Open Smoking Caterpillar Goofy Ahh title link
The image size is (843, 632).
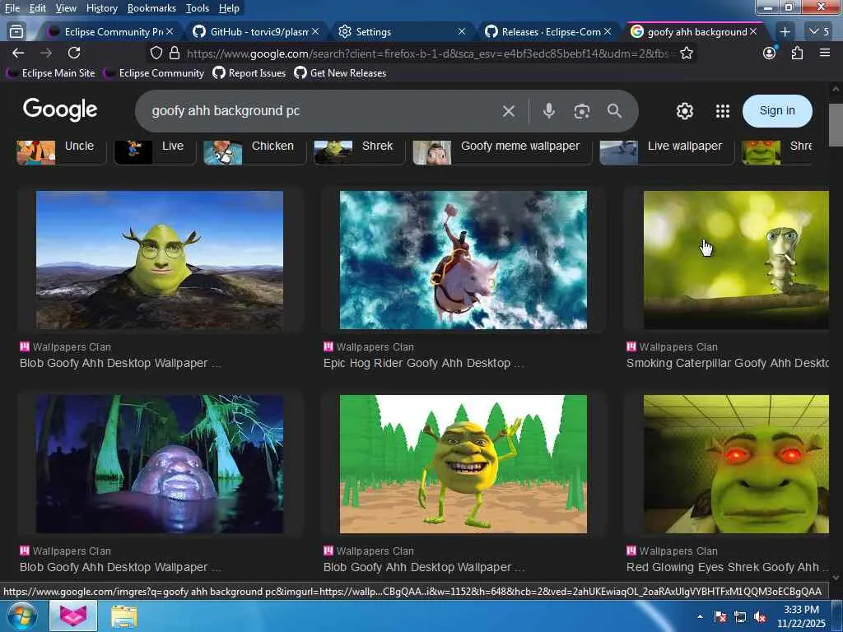pos(728,363)
